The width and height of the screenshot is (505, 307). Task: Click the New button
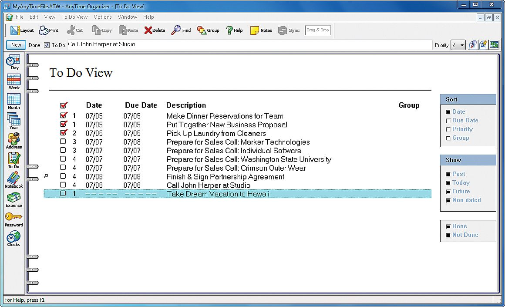pyautogui.click(x=16, y=45)
